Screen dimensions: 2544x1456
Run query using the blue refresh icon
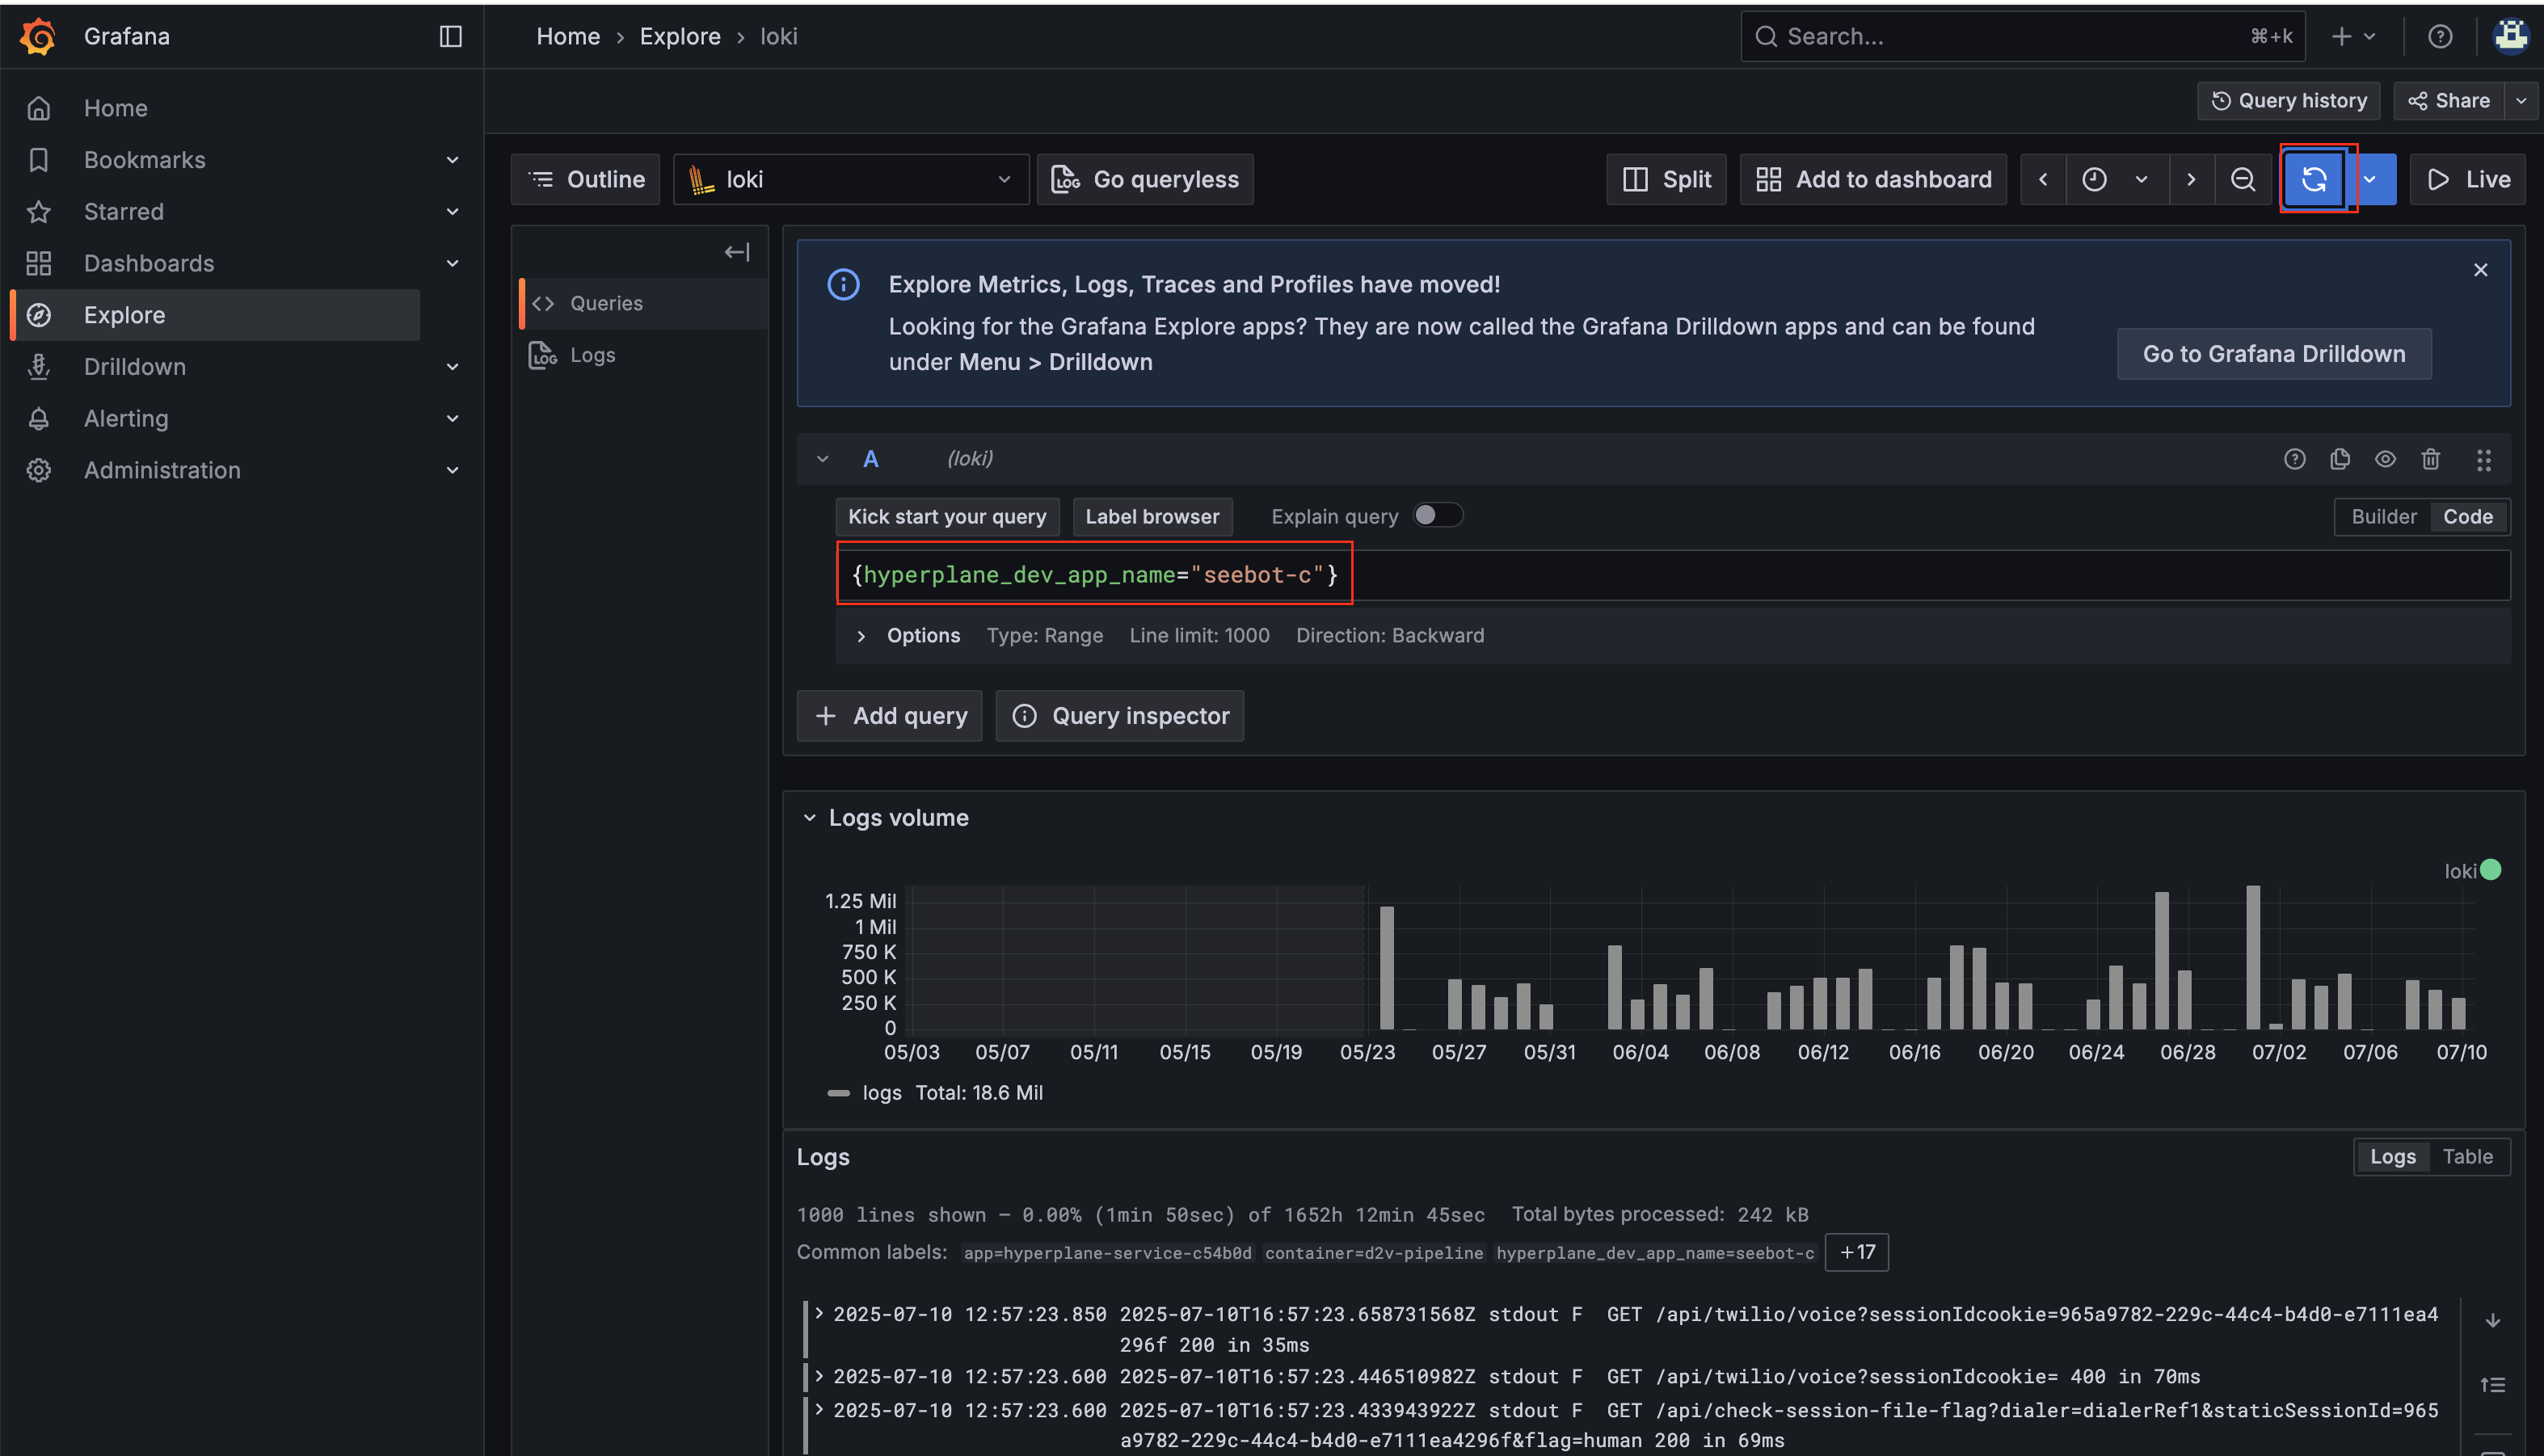(x=2314, y=179)
